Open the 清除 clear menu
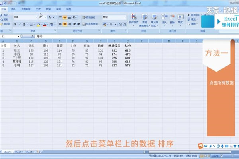 tap(192, 24)
